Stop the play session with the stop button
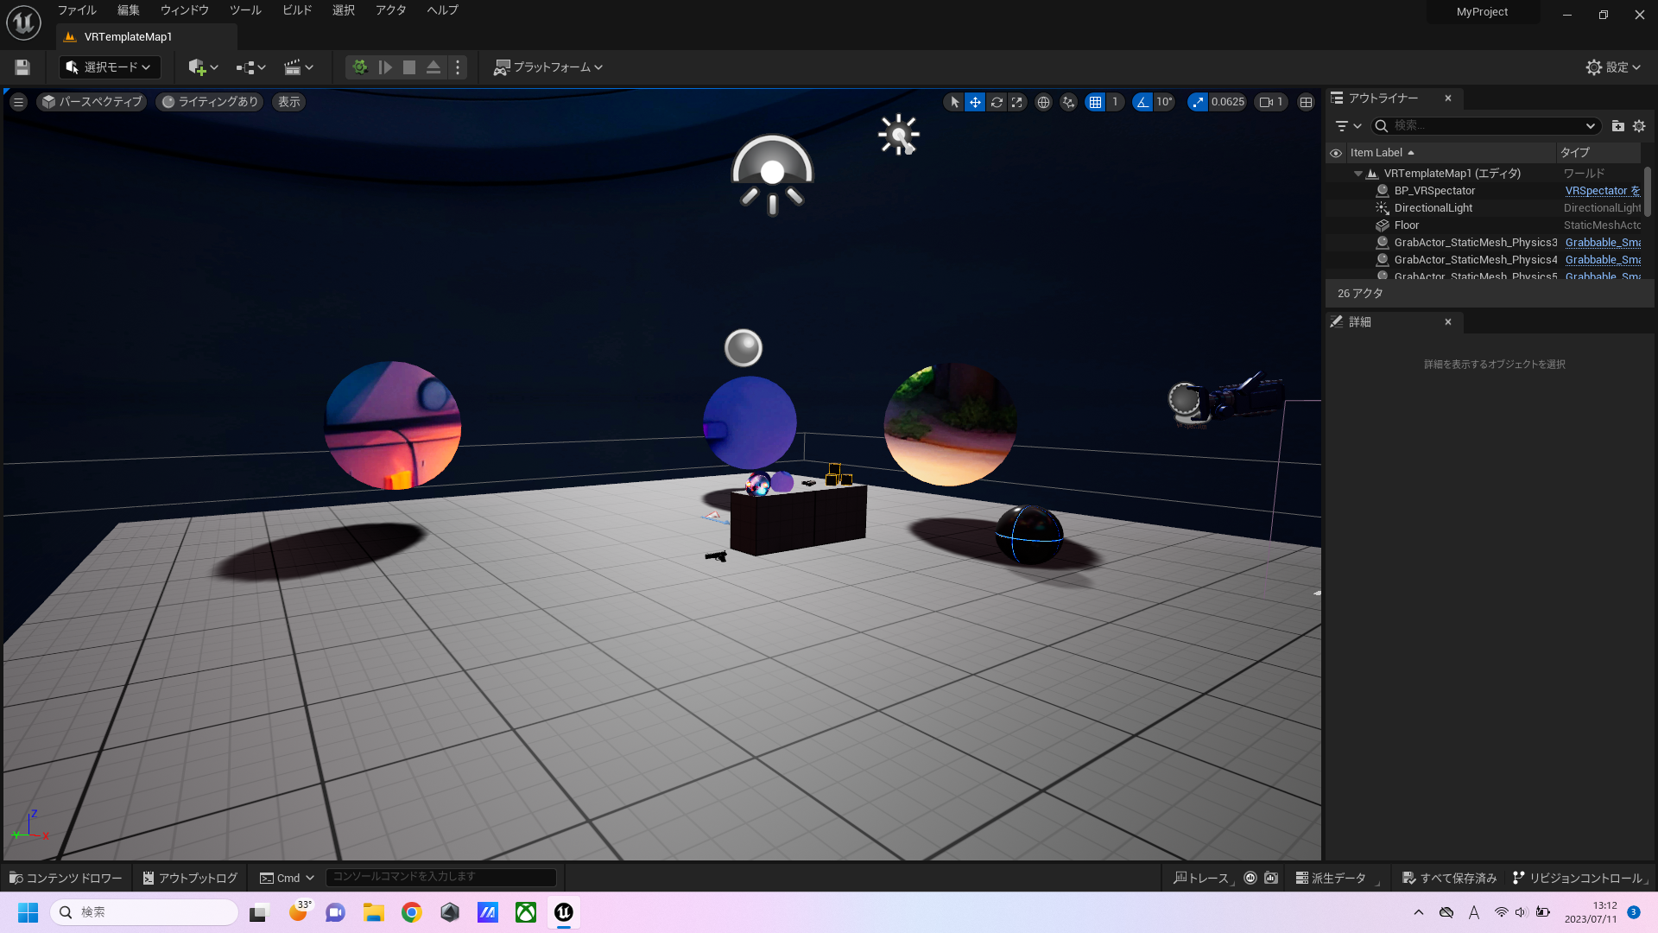This screenshot has height=933, width=1658. pyautogui.click(x=409, y=67)
